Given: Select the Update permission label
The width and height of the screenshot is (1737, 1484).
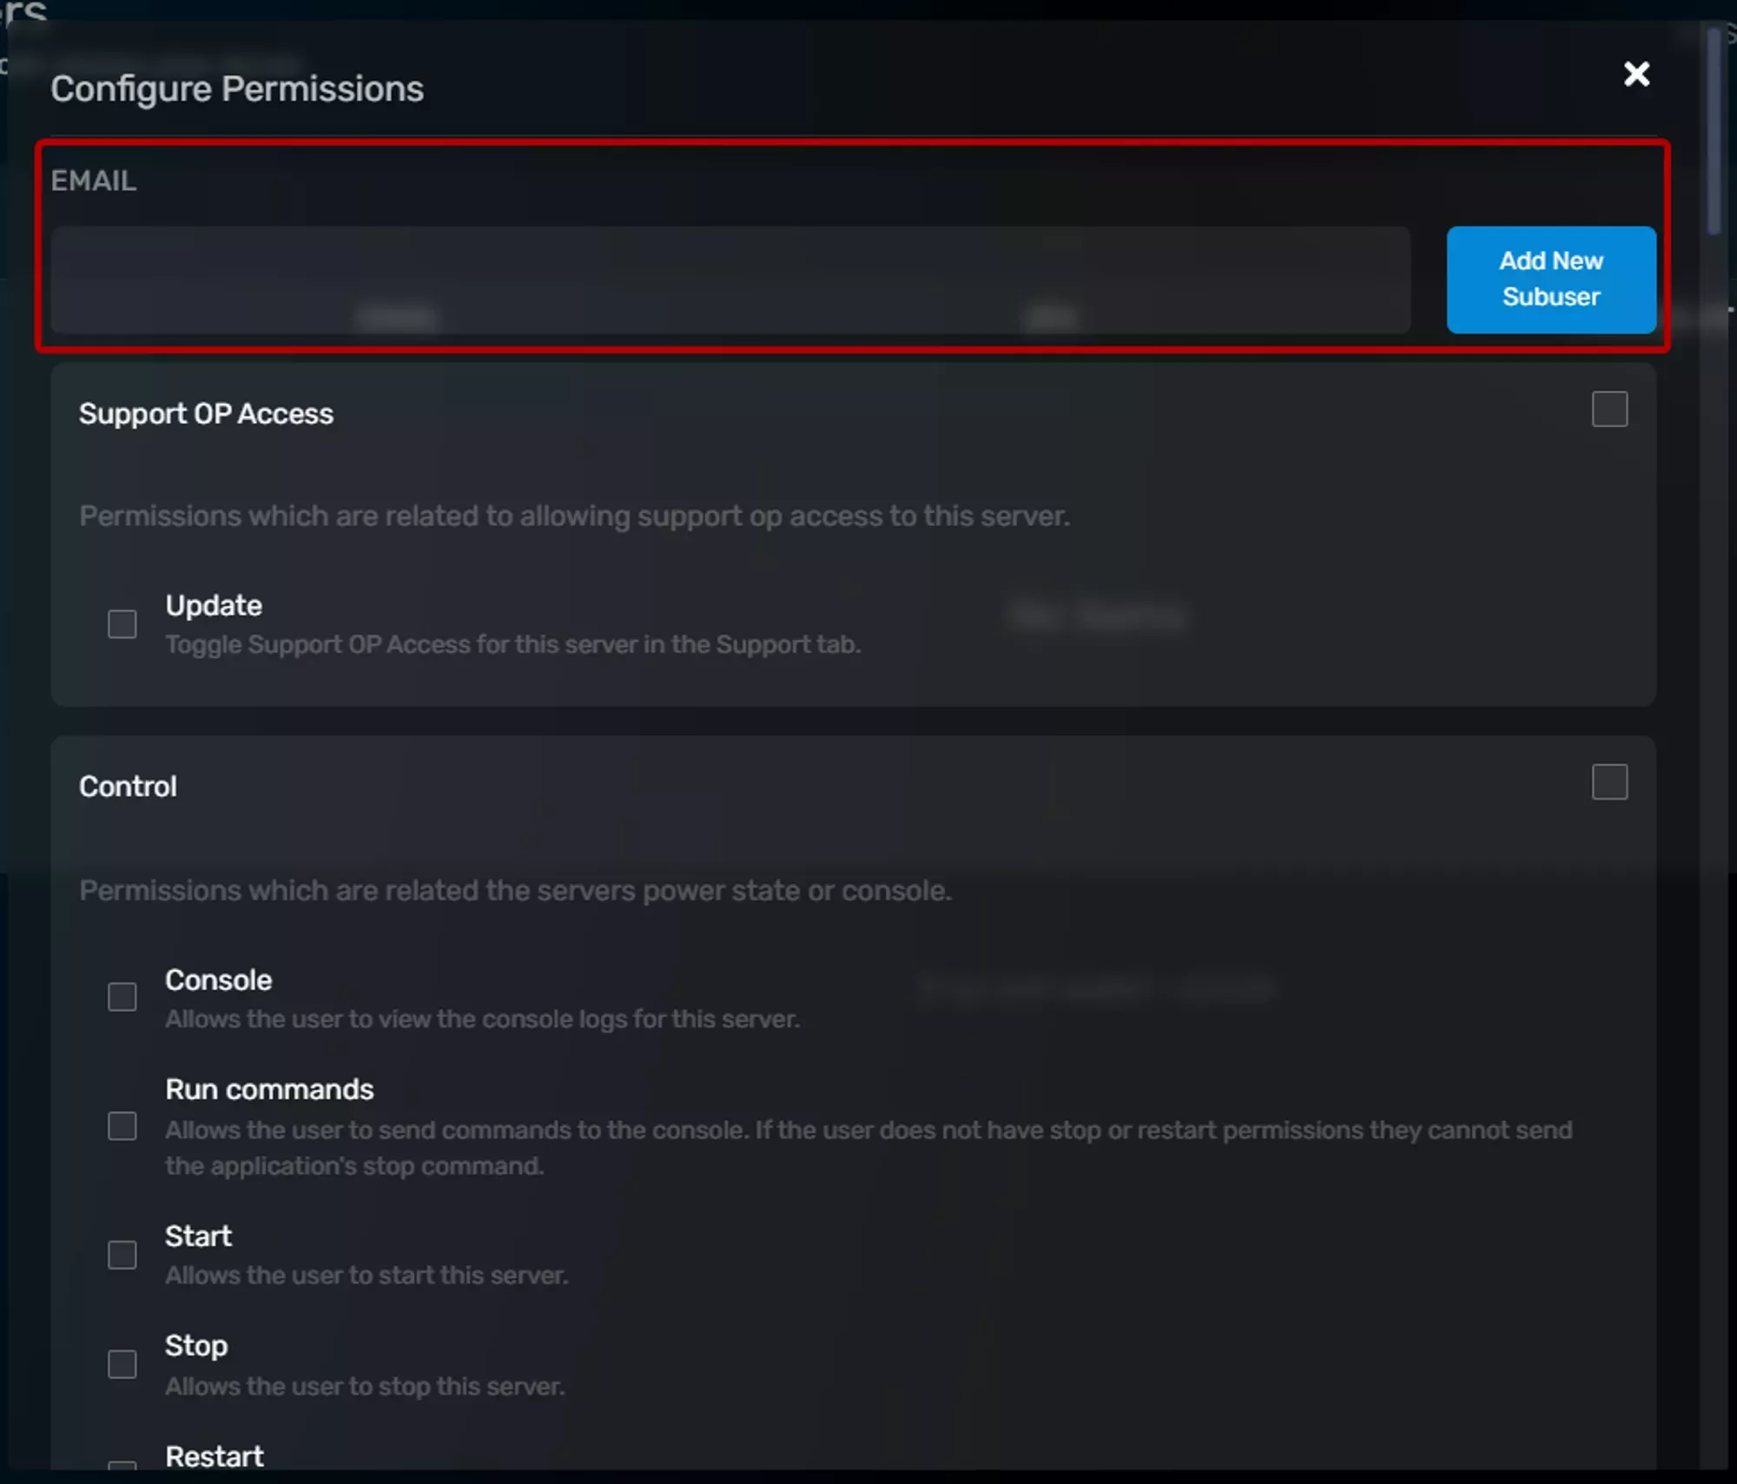Looking at the screenshot, I should [215, 604].
